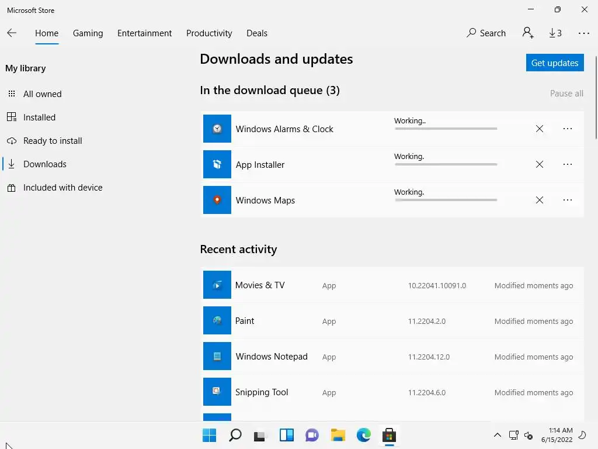Click the Windows Maps app icon
This screenshot has width=598, height=449.
217,200
